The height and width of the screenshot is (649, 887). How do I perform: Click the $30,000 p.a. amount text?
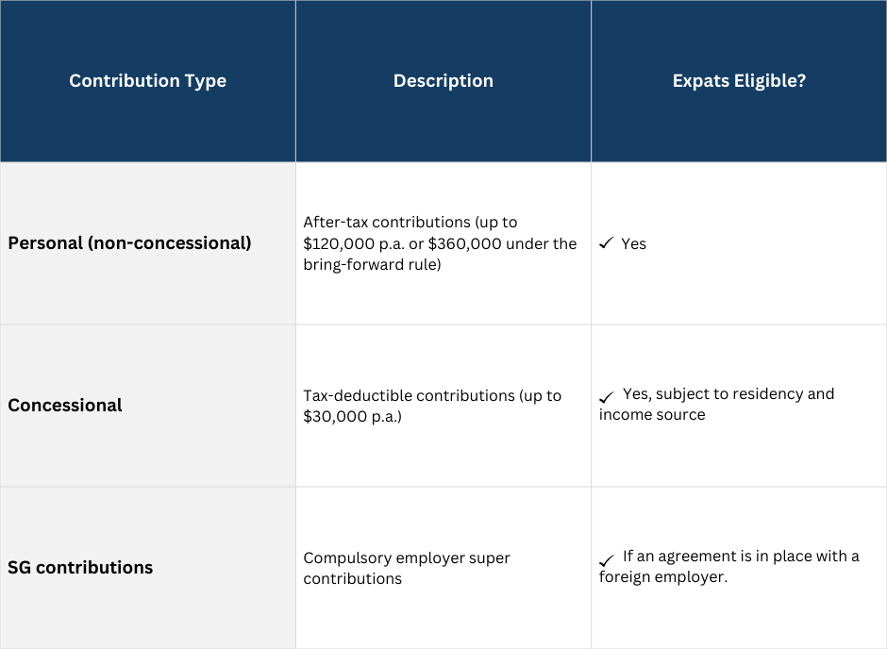pyautogui.click(x=352, y=417)
